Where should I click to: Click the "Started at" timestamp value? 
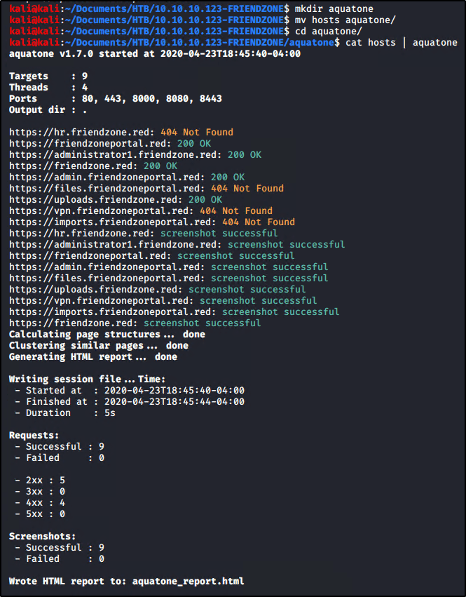pos(174,390)
